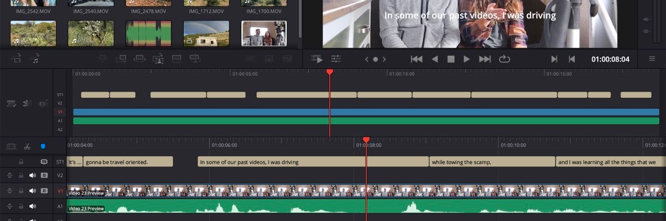Viewport: 666px width, 221px height.
Task: Lock the V2 video track
Action: point(21,175)
